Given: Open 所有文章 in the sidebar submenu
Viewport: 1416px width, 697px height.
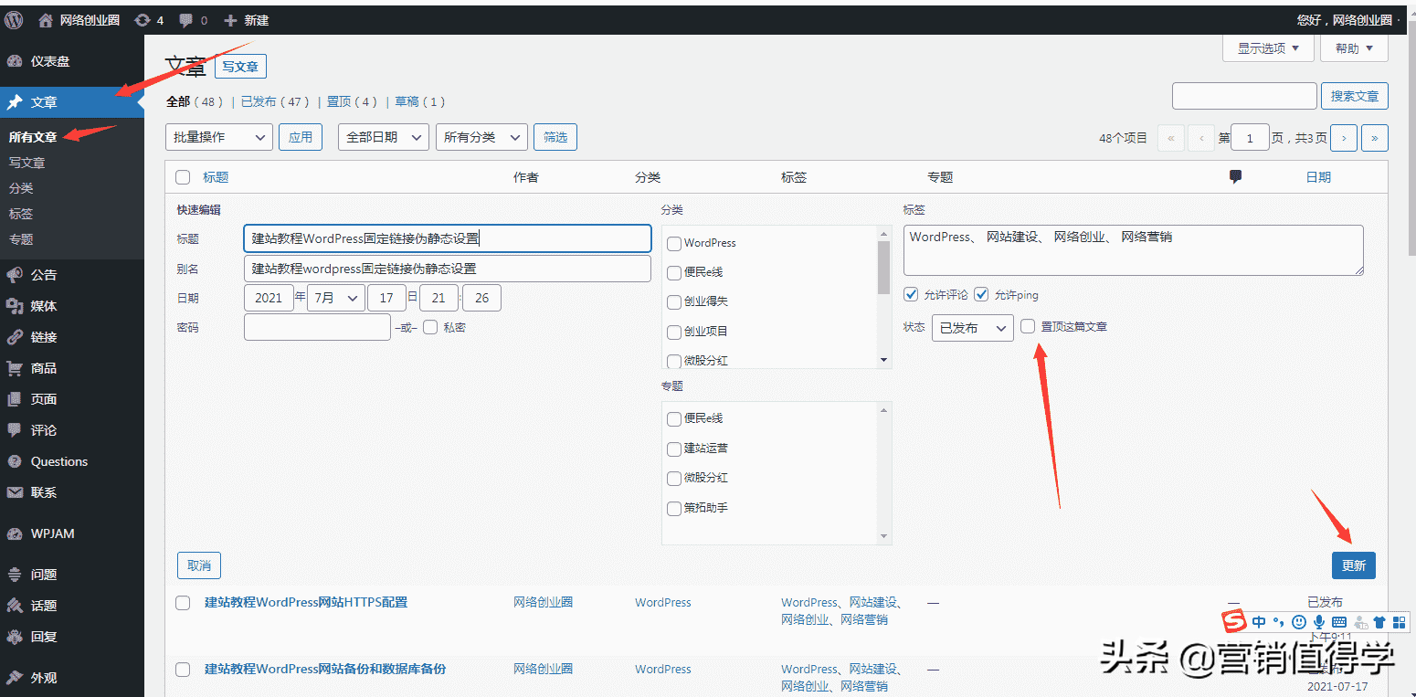Looking at the screenshot, I should point(33,137).
